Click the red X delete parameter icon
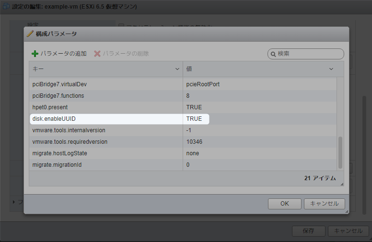Screen dimensions: 372x242 [x=97, y=54]
